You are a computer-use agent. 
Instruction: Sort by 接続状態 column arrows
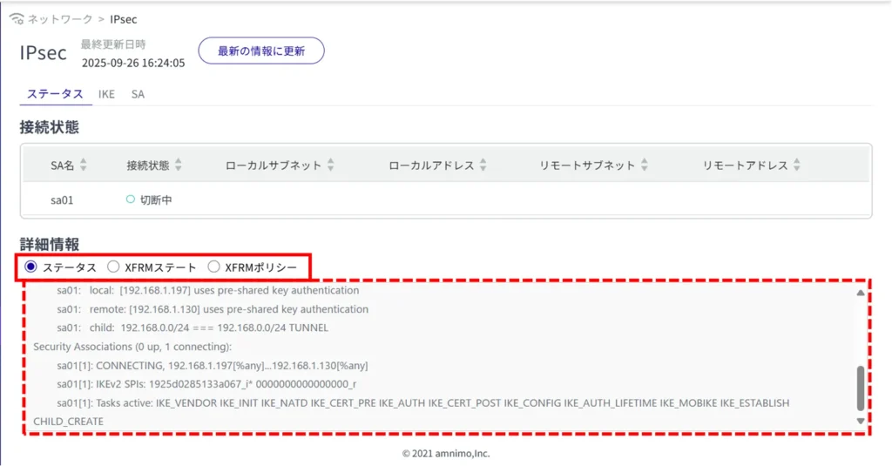pyautogui.click(x=179, y=165)
